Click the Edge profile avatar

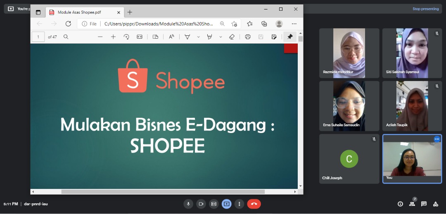coord(279,24)
